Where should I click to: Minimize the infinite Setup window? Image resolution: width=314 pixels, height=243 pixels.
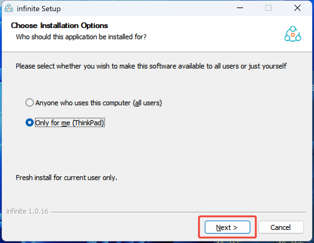[239, 8]
